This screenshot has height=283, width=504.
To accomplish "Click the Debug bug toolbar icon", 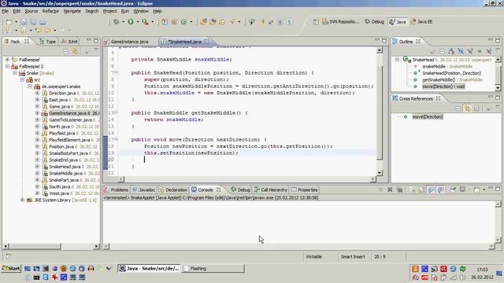I will (x=117, y=22).
